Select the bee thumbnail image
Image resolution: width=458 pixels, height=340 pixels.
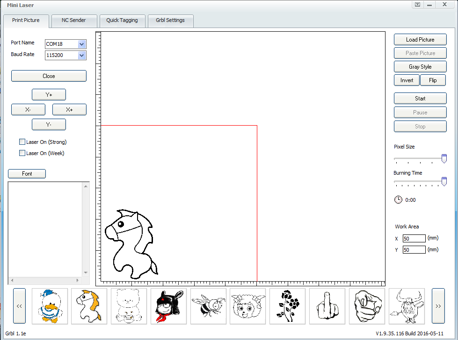(x=208, y=306)
